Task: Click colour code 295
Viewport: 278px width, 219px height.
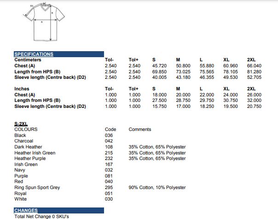Action: click(x=109, y=188)
